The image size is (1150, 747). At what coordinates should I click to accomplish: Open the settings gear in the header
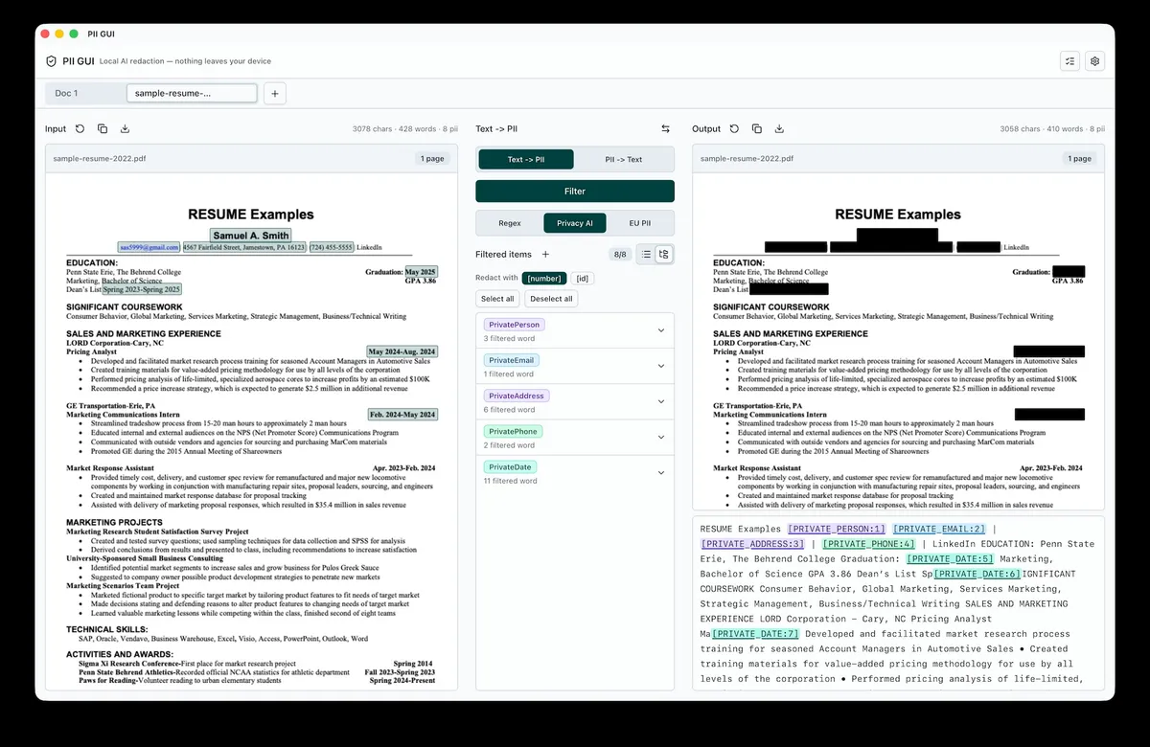click(x=1095, y=60)
